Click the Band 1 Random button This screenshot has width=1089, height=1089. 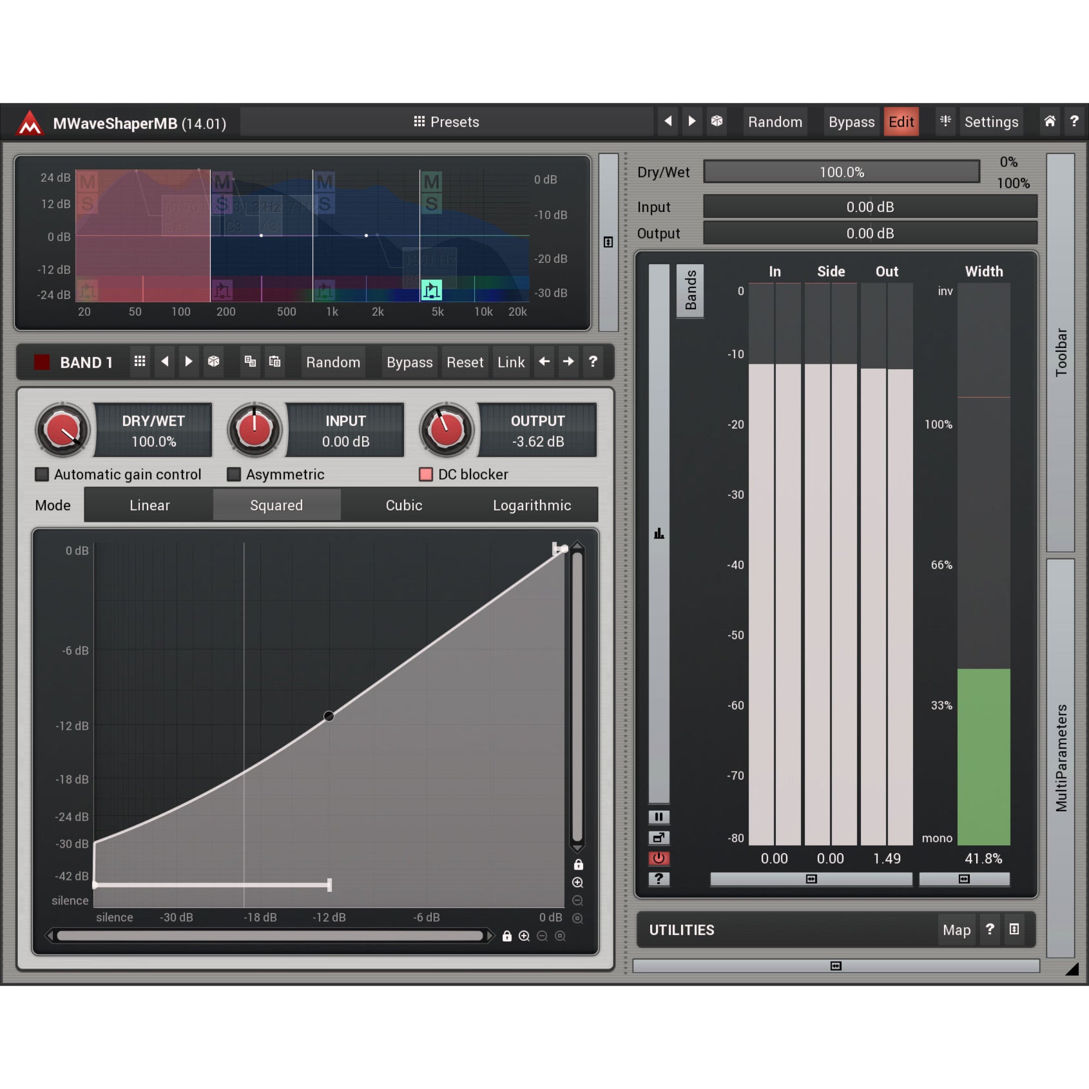tap(333, 362)
